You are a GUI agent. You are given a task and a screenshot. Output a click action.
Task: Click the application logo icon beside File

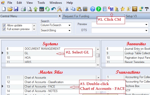[x=3, y=3]
